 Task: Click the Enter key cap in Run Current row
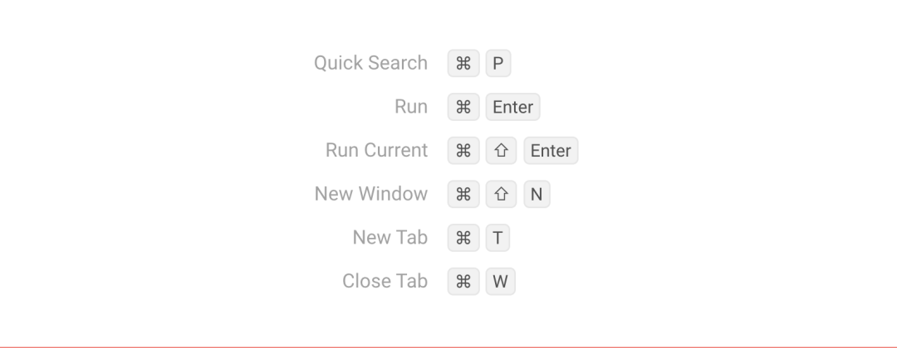(x=551, y=151)
